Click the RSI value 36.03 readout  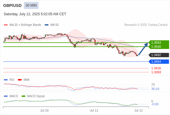coord(155,89)
